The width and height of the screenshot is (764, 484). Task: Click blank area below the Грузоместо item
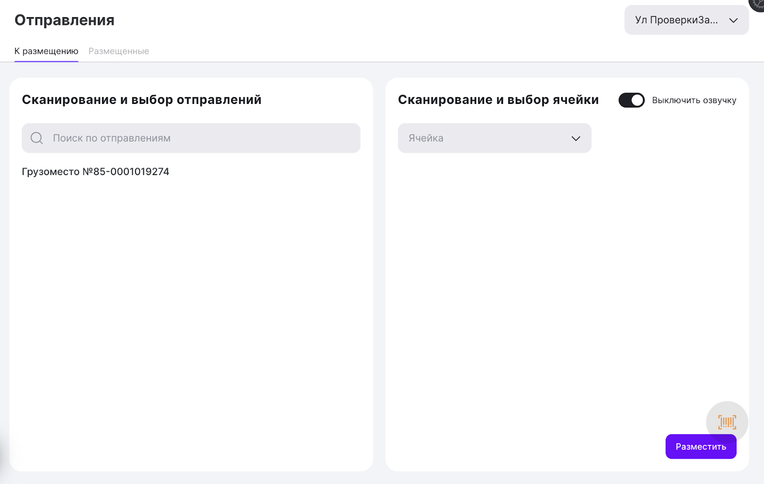(191, 310)
